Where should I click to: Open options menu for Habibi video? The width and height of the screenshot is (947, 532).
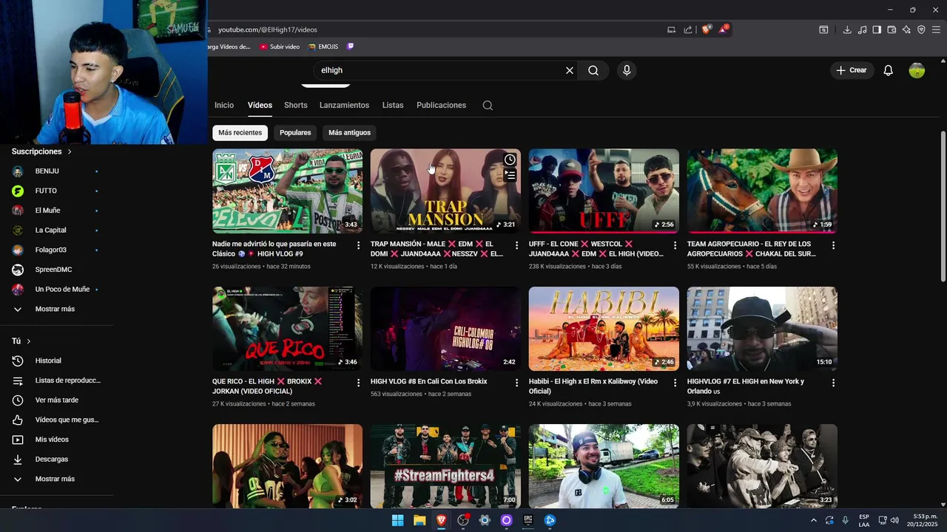[x=675, y=383]
